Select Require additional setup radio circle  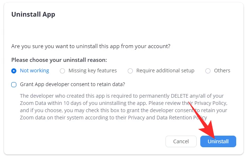(130, 71)
